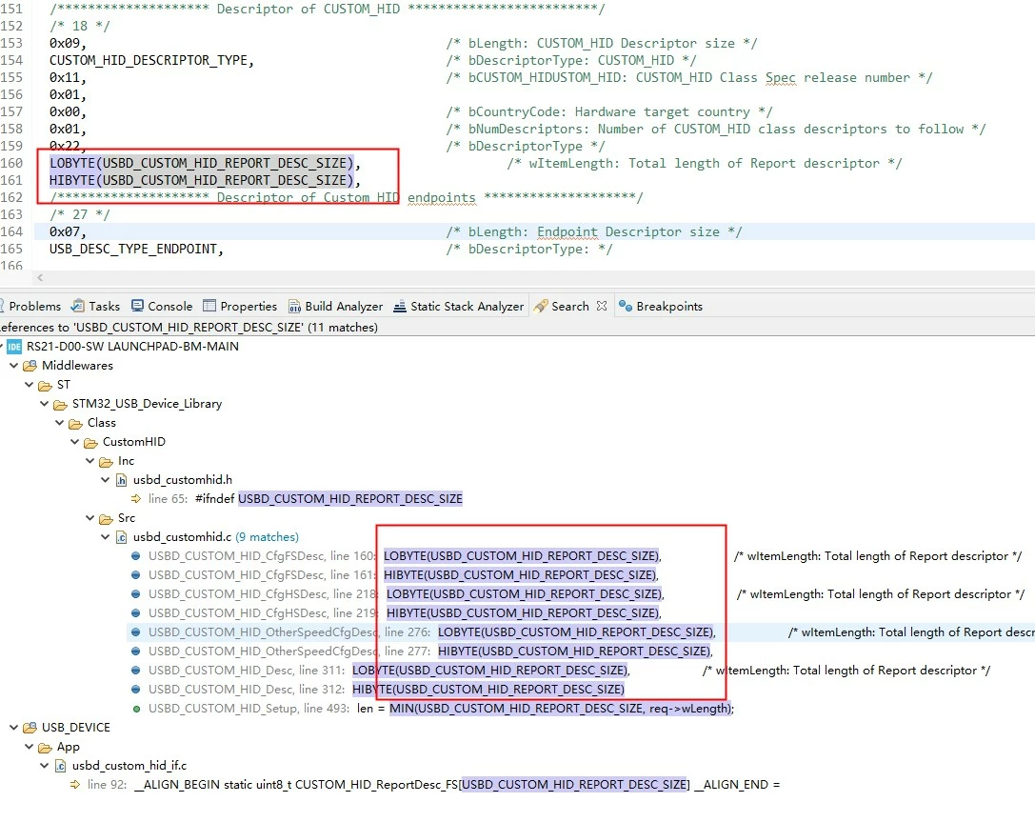Collapse the usbd_customhid.h file node
Image resolution: width=1035 pixels, height=822 pixels.
pyautogui.click(x=105, y=480)
